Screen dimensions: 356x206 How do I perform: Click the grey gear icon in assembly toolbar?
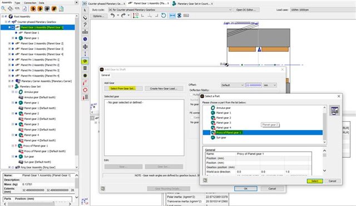point(47,9)
